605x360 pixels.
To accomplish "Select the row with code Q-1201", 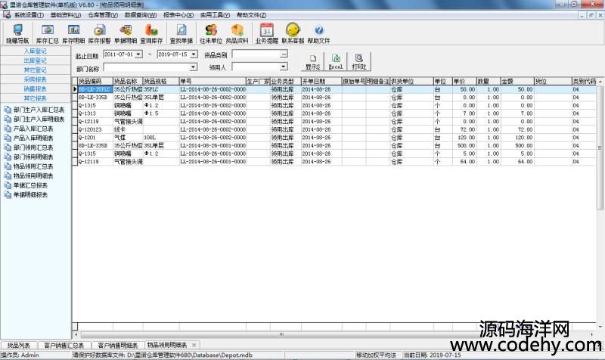I will tap(334, 138).
